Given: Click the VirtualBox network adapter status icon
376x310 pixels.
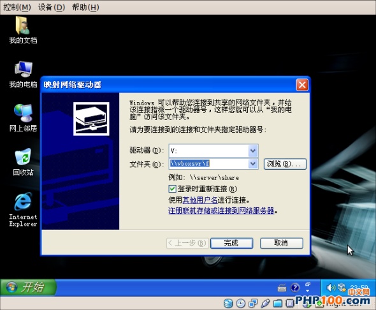Looking at the screenshot, I should tap(253, 304).
